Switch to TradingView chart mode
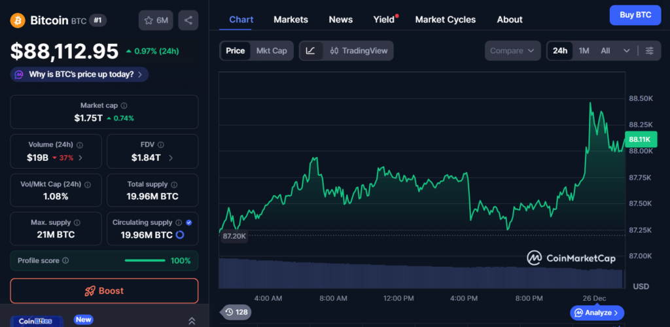 tap(359, 50)
